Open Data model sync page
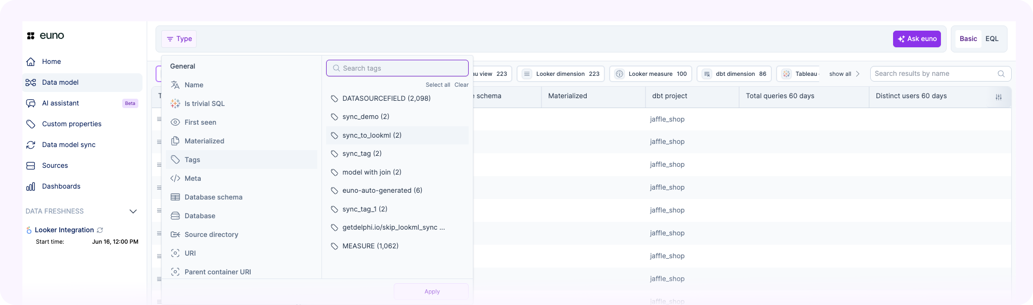The height and width of the screenshot is (305, 1033). point(68,144)
